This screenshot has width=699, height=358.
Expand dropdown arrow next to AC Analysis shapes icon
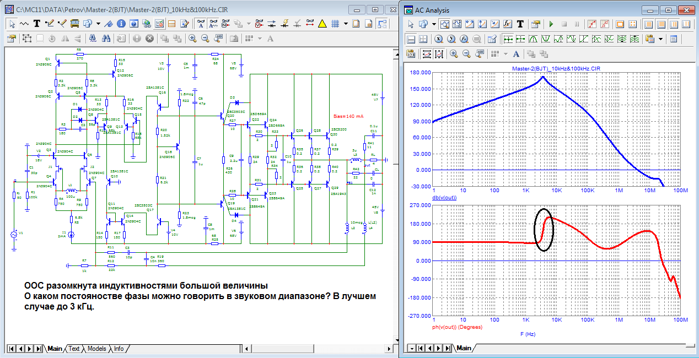[434, 24]
